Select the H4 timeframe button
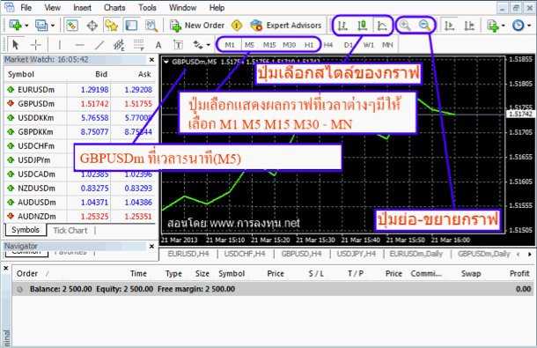Screen dimensions: 537x348 [x=328, y=45]
